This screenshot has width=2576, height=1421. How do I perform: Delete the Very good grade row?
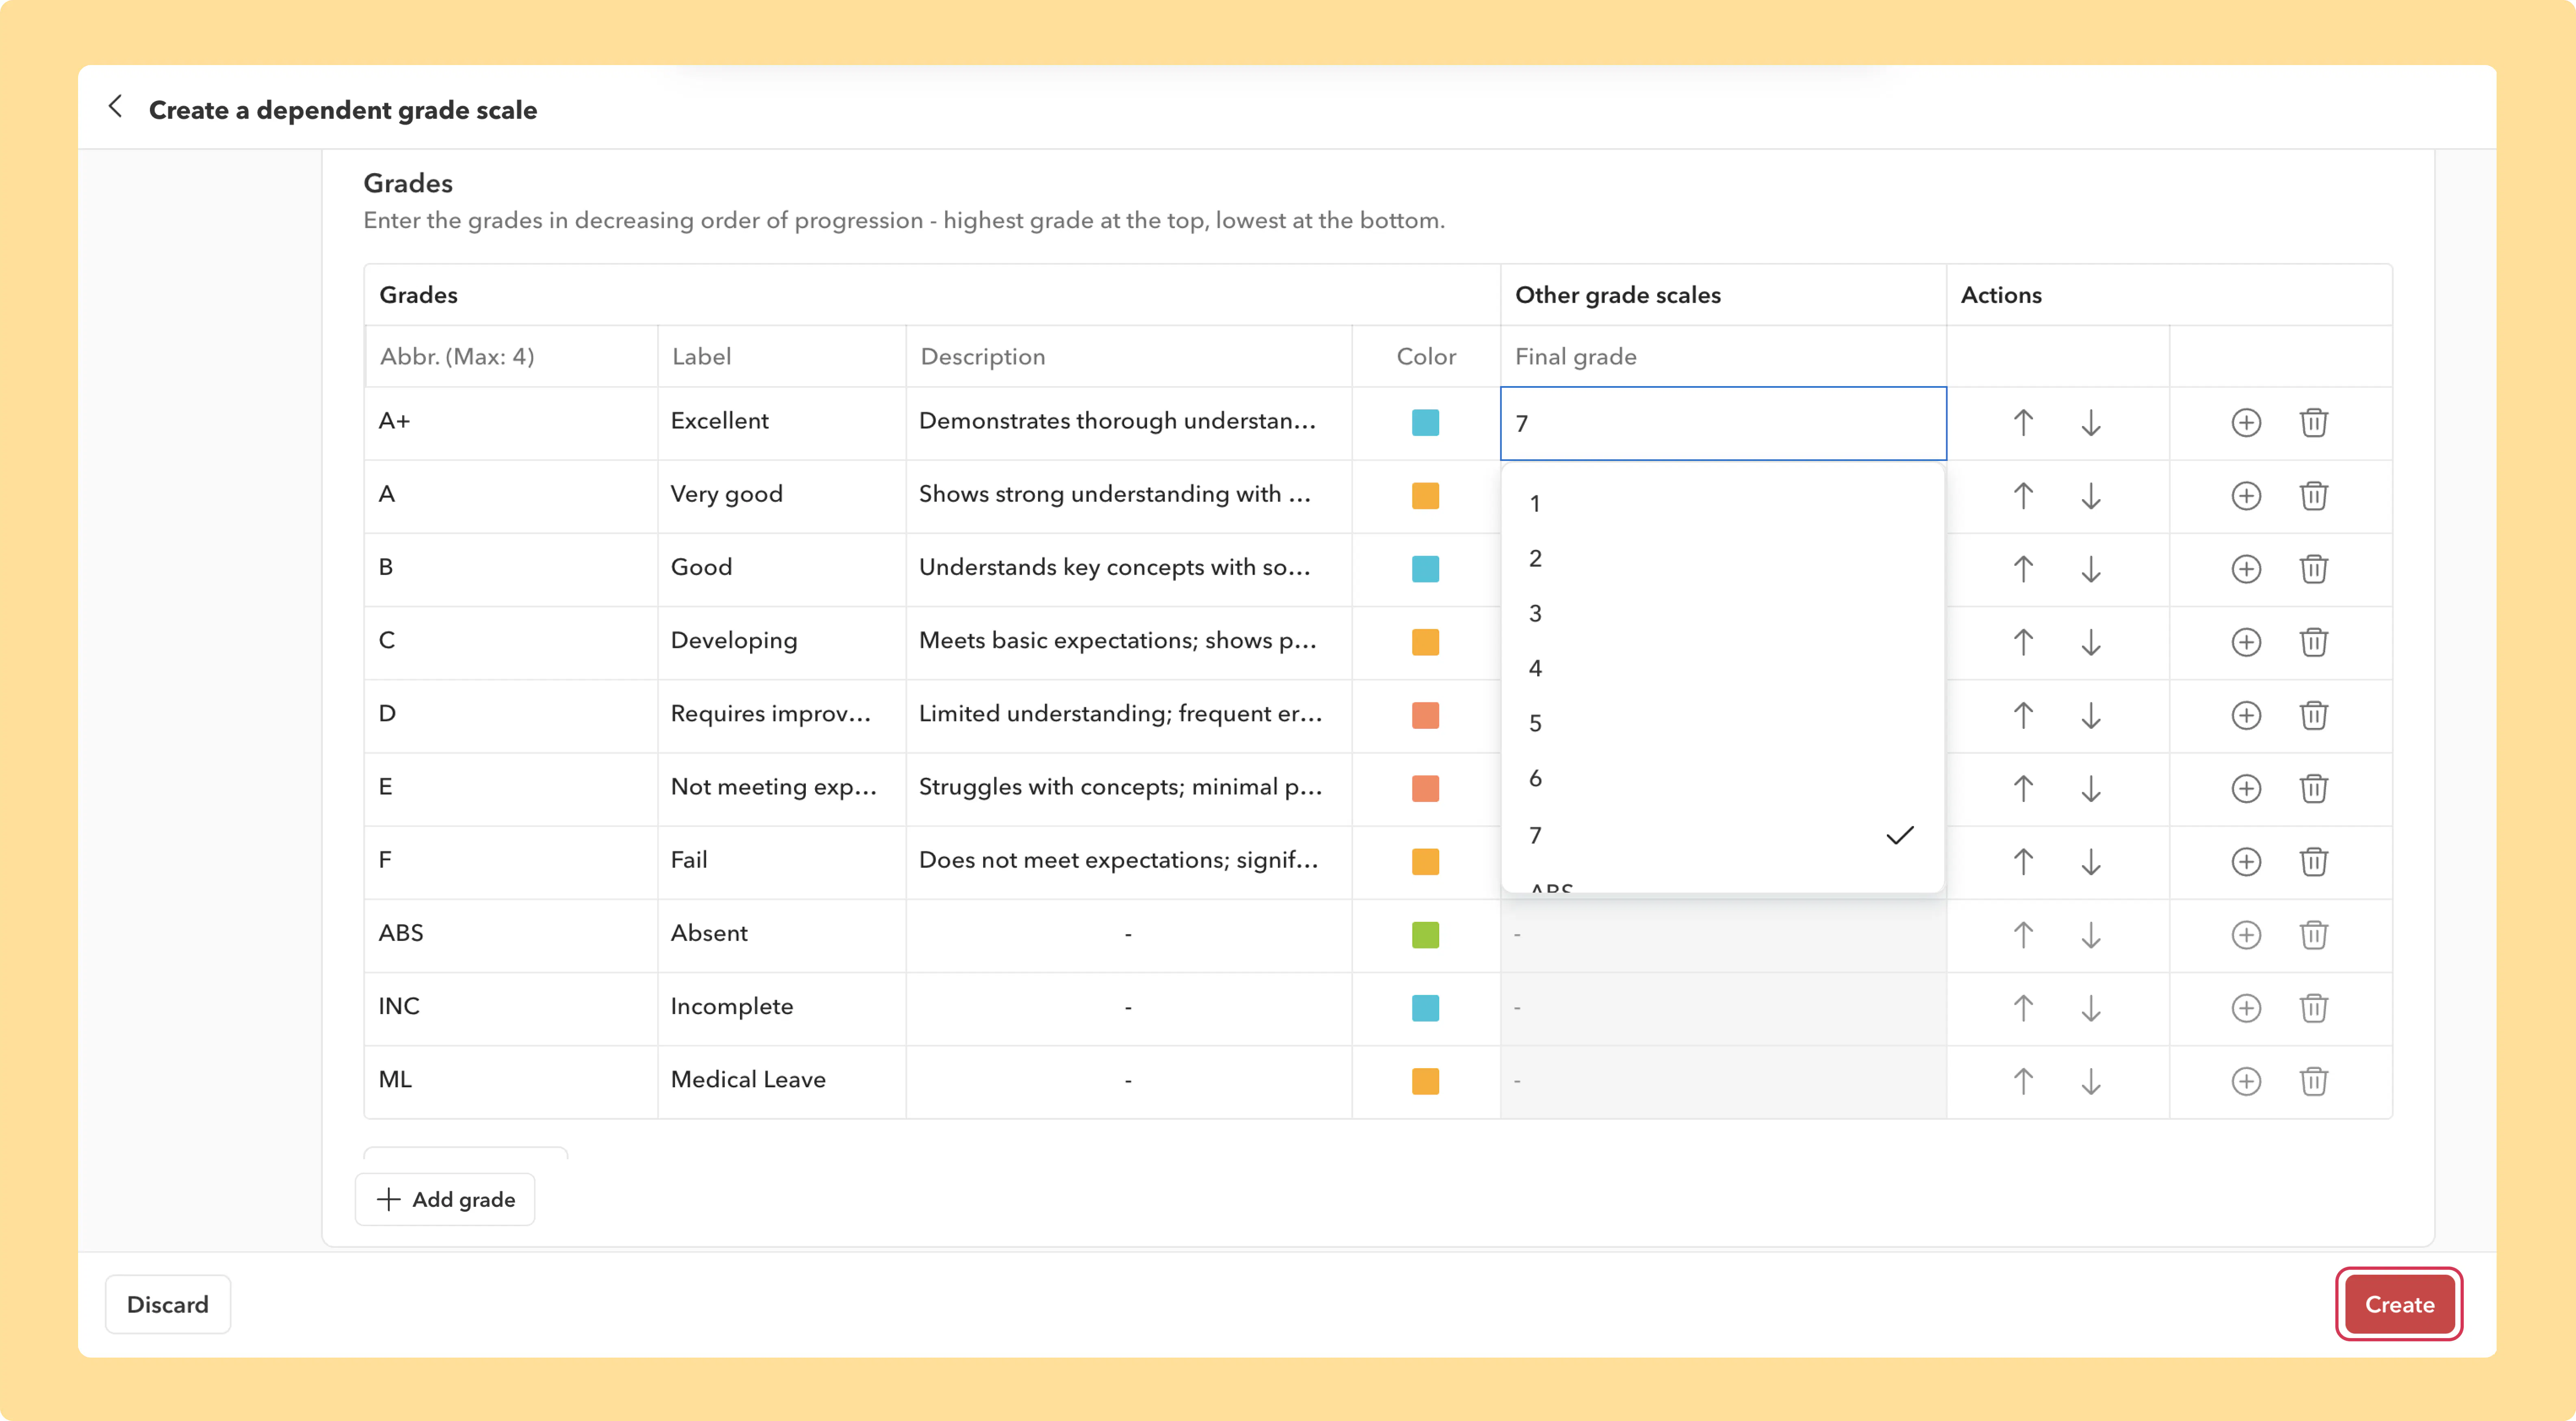click(x=2314, y=495)
